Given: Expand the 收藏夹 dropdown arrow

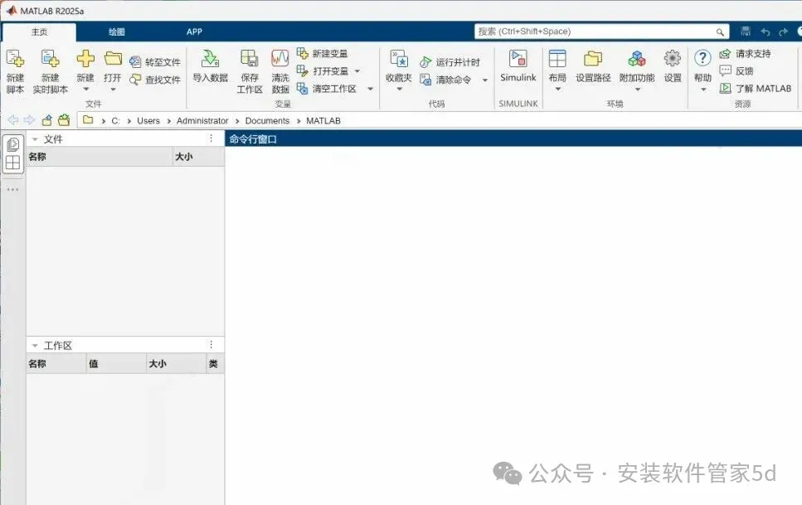Looking at the screenshot, I should pos(400,89).
